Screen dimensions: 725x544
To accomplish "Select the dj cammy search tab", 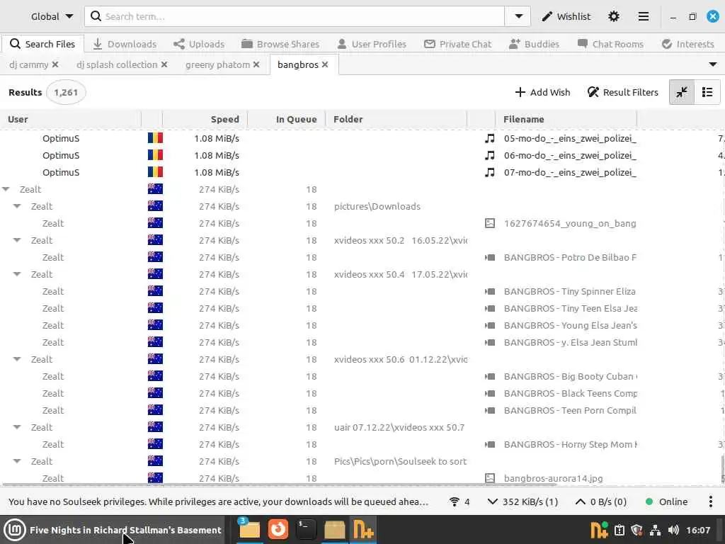I will pos(28,64).
